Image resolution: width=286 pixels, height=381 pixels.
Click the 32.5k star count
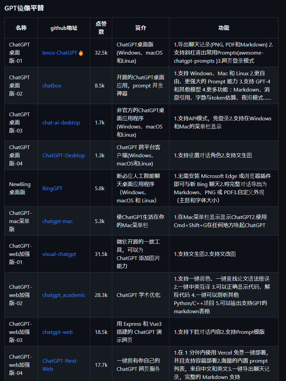[x=101, y=53]
